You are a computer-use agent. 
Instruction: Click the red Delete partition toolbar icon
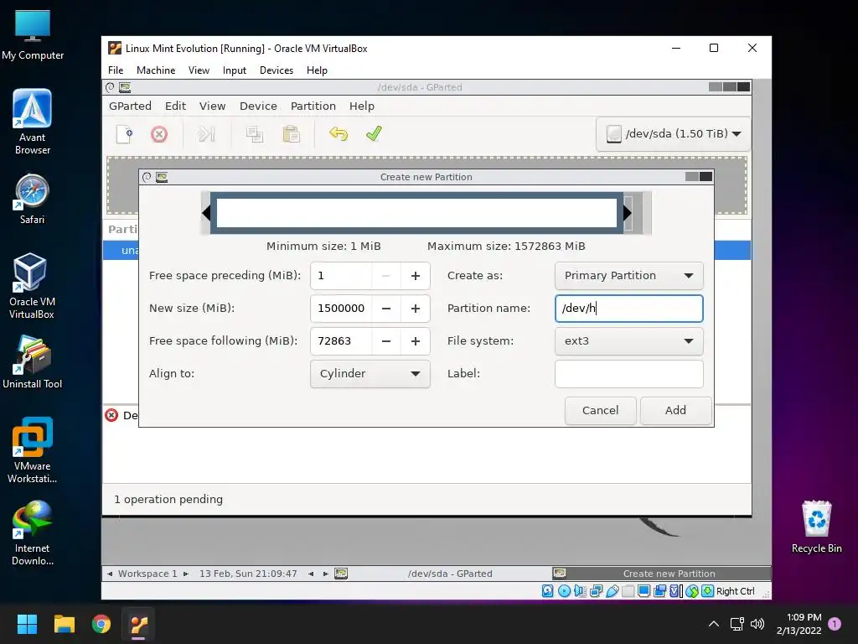pyautogui.click(x=159, y=134)
